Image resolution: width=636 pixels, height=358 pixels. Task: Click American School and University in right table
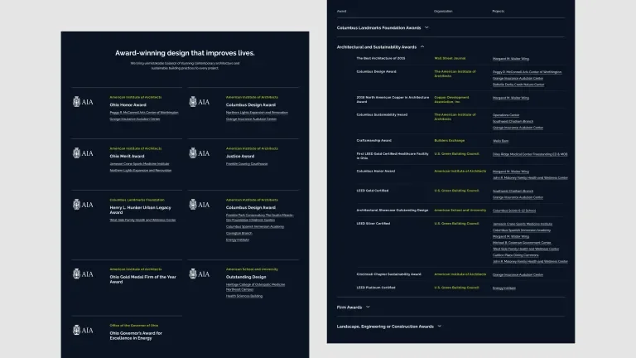460,210
